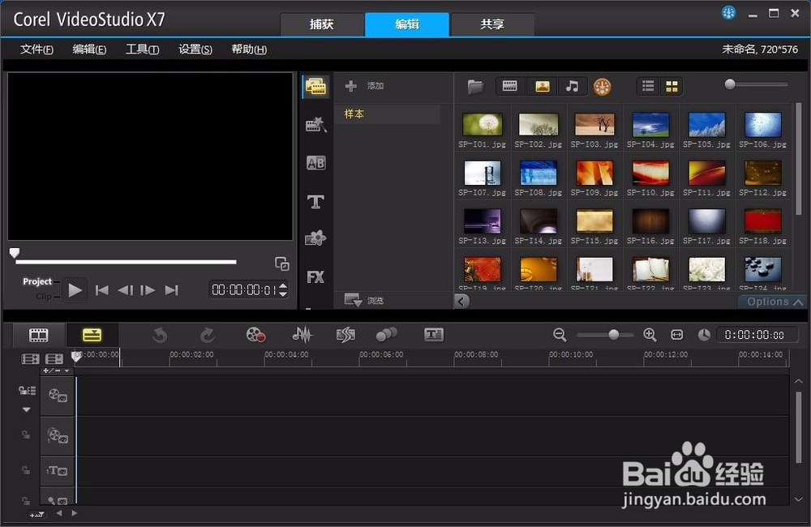Step to previous frame

(125, 290)
